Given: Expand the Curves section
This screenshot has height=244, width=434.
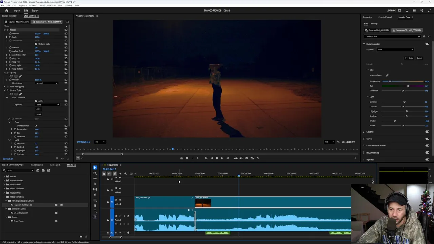Looking at the screenshot, I should (x=364, y=139).
